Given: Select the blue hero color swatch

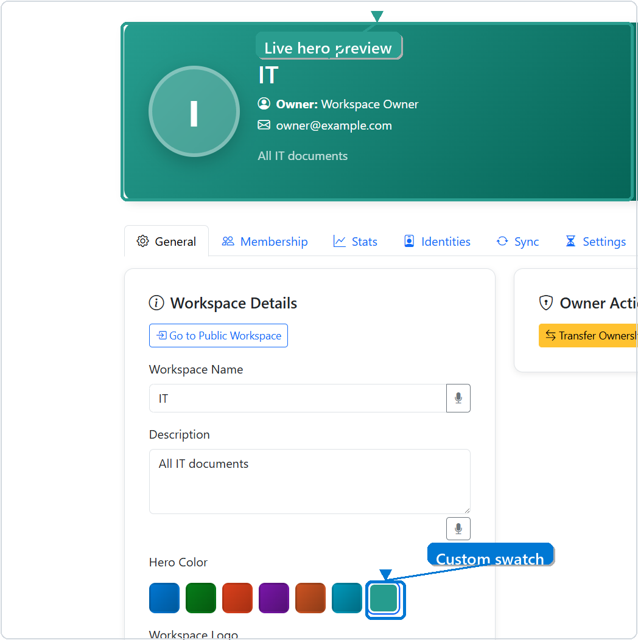Looking at the screenshot, I should tap(164, 598).
